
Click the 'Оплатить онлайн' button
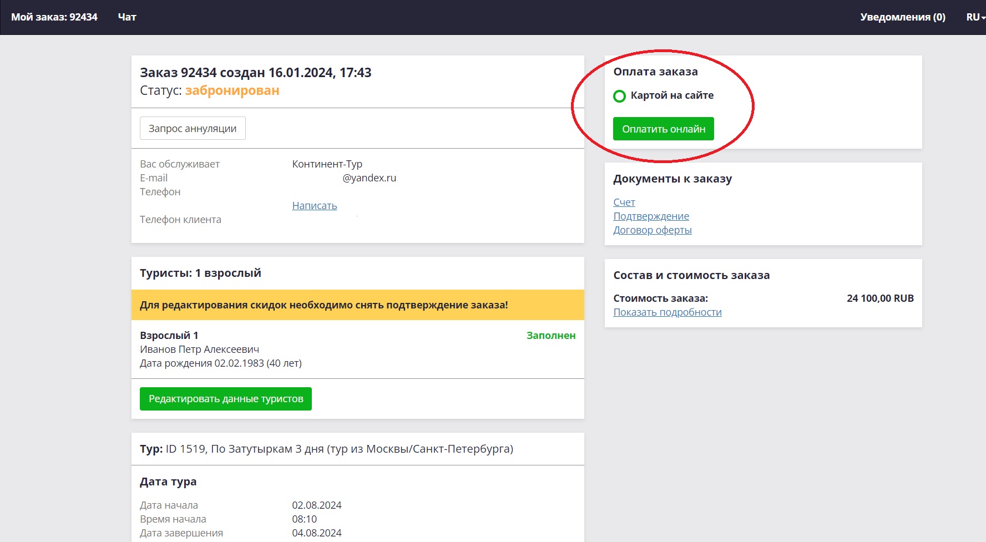tap(664, 129)
